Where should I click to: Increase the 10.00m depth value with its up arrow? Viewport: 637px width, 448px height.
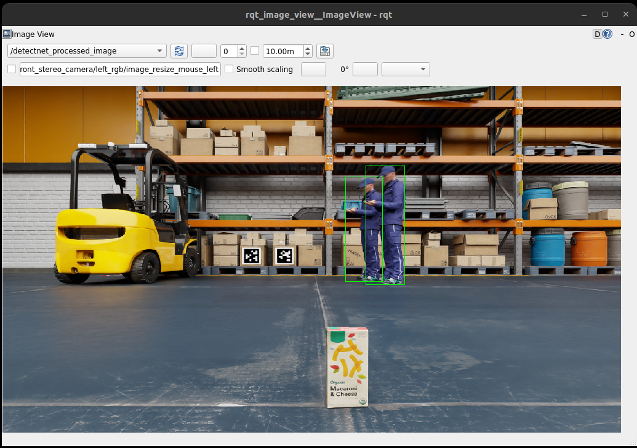click(308, 47)
